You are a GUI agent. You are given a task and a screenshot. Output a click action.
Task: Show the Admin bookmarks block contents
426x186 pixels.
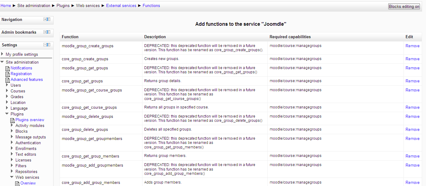tap(45, 32)
